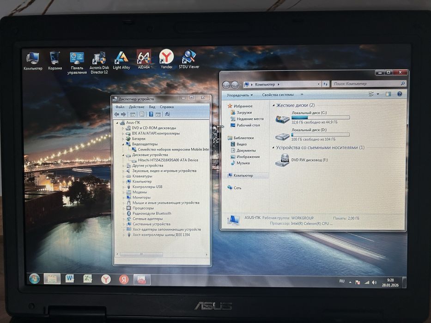Launch the Light Alloy desktop shortcut
Screen dimensions: 431x323
pyautogui.click(x=121, y=60)
